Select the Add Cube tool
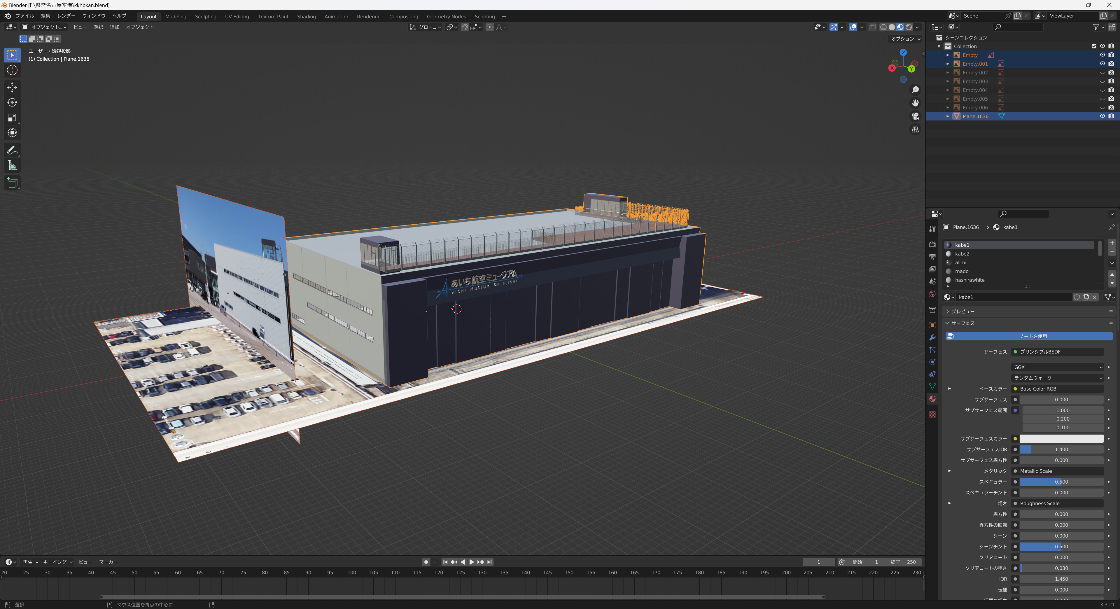Viewport: 1120px width, 609px height. (12, 183)
